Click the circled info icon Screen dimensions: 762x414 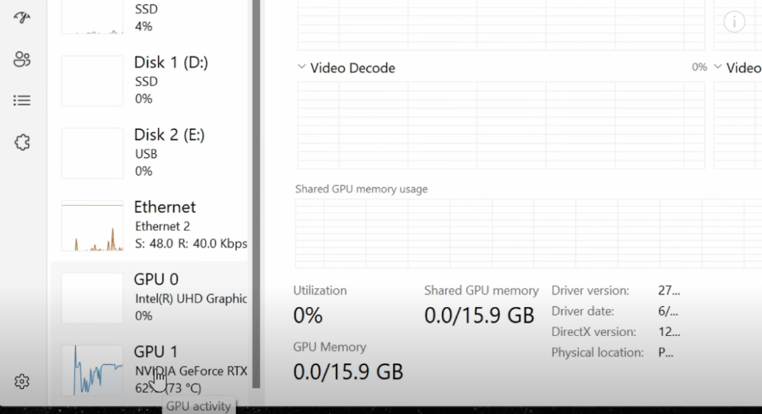click(734, 22)
